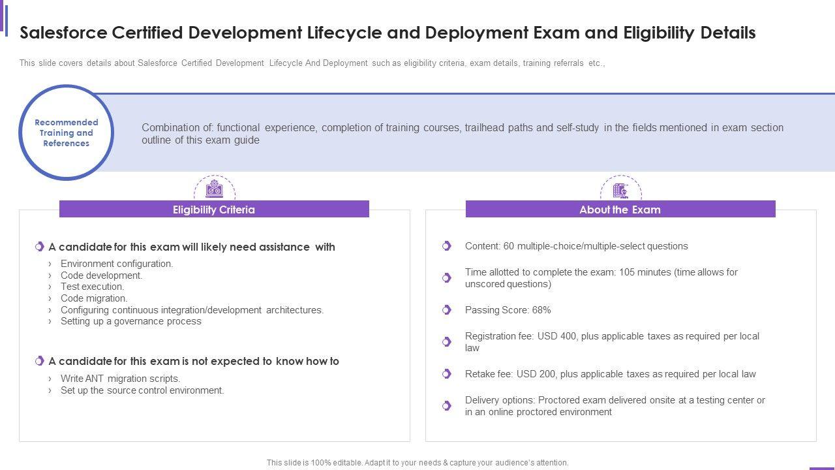The image size is (835, 470).
Task: Click the slide title text
Action: [x=387, y=33]
